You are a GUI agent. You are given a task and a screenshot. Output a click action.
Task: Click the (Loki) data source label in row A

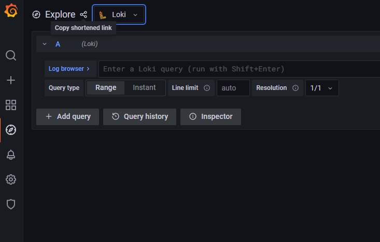click(x=90, y=44)
